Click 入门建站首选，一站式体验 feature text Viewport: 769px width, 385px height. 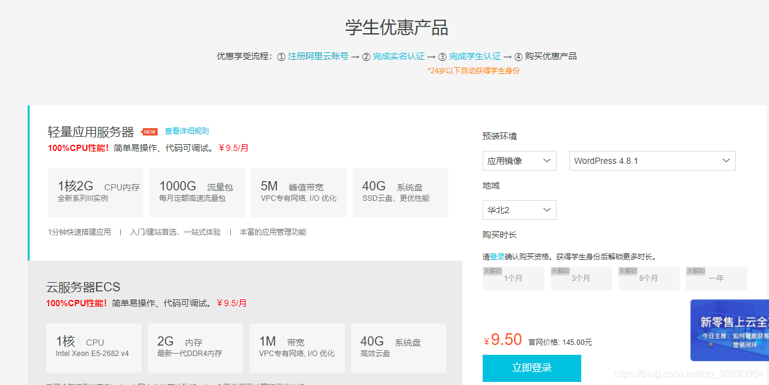point(175,232)
